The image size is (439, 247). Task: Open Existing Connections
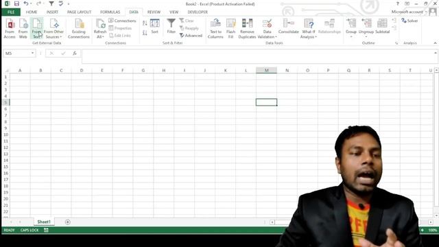point(79,29)
